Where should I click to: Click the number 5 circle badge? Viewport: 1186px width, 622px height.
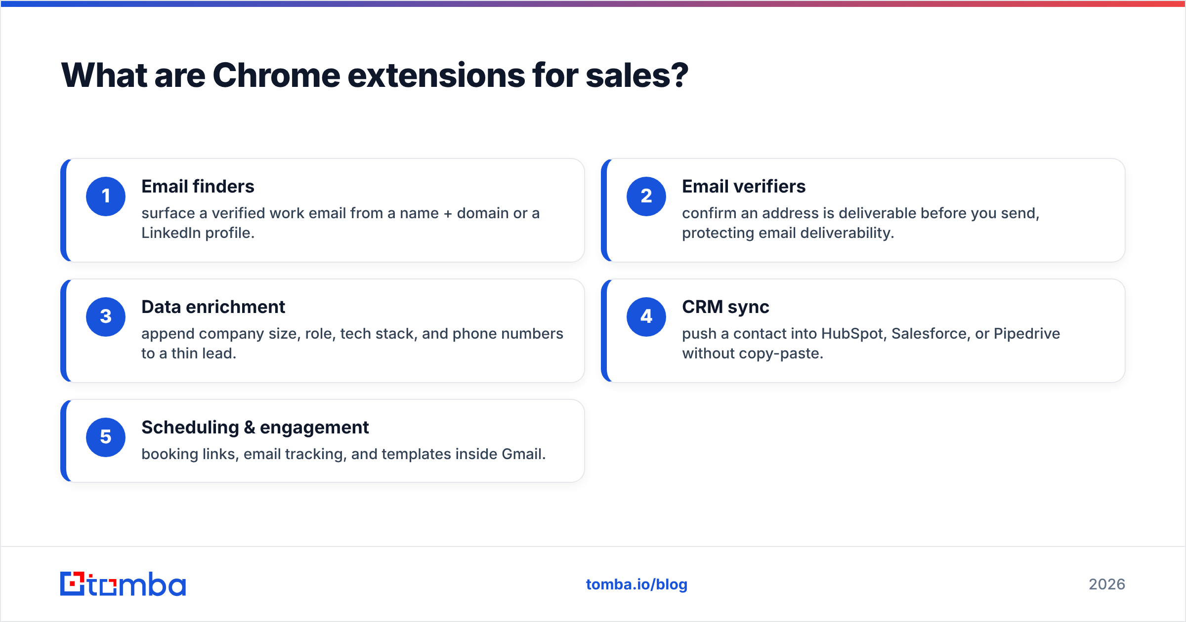click(106, 437)
